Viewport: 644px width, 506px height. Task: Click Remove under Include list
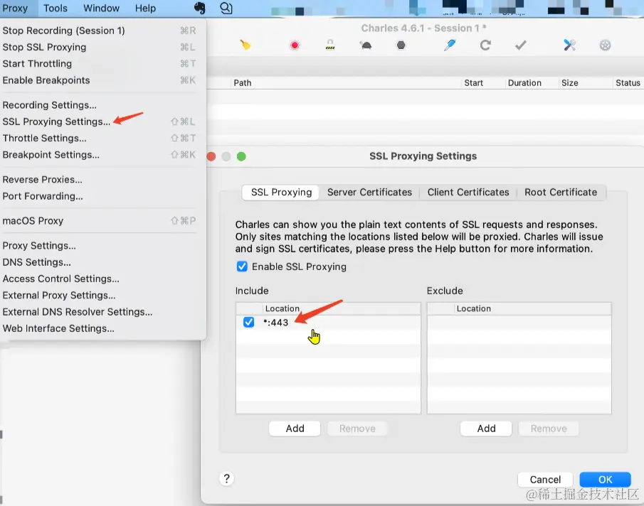click(x=357, y=429)
